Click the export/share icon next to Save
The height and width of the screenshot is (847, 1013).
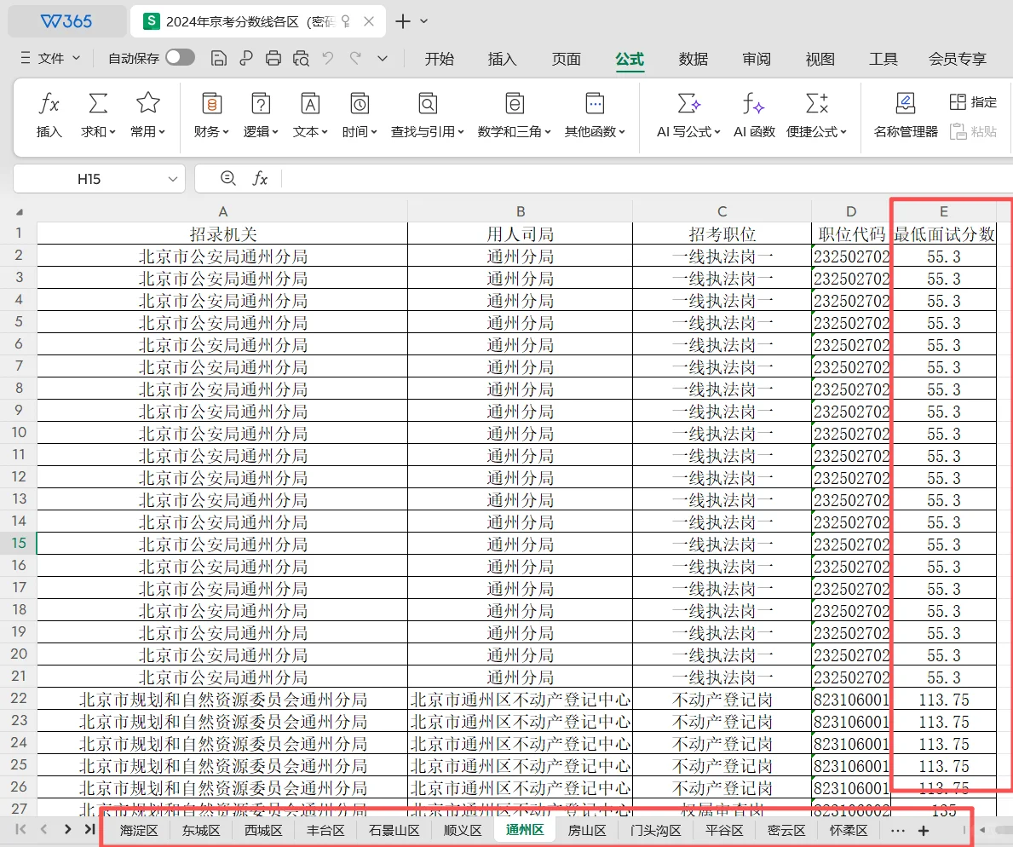[246, 59]
